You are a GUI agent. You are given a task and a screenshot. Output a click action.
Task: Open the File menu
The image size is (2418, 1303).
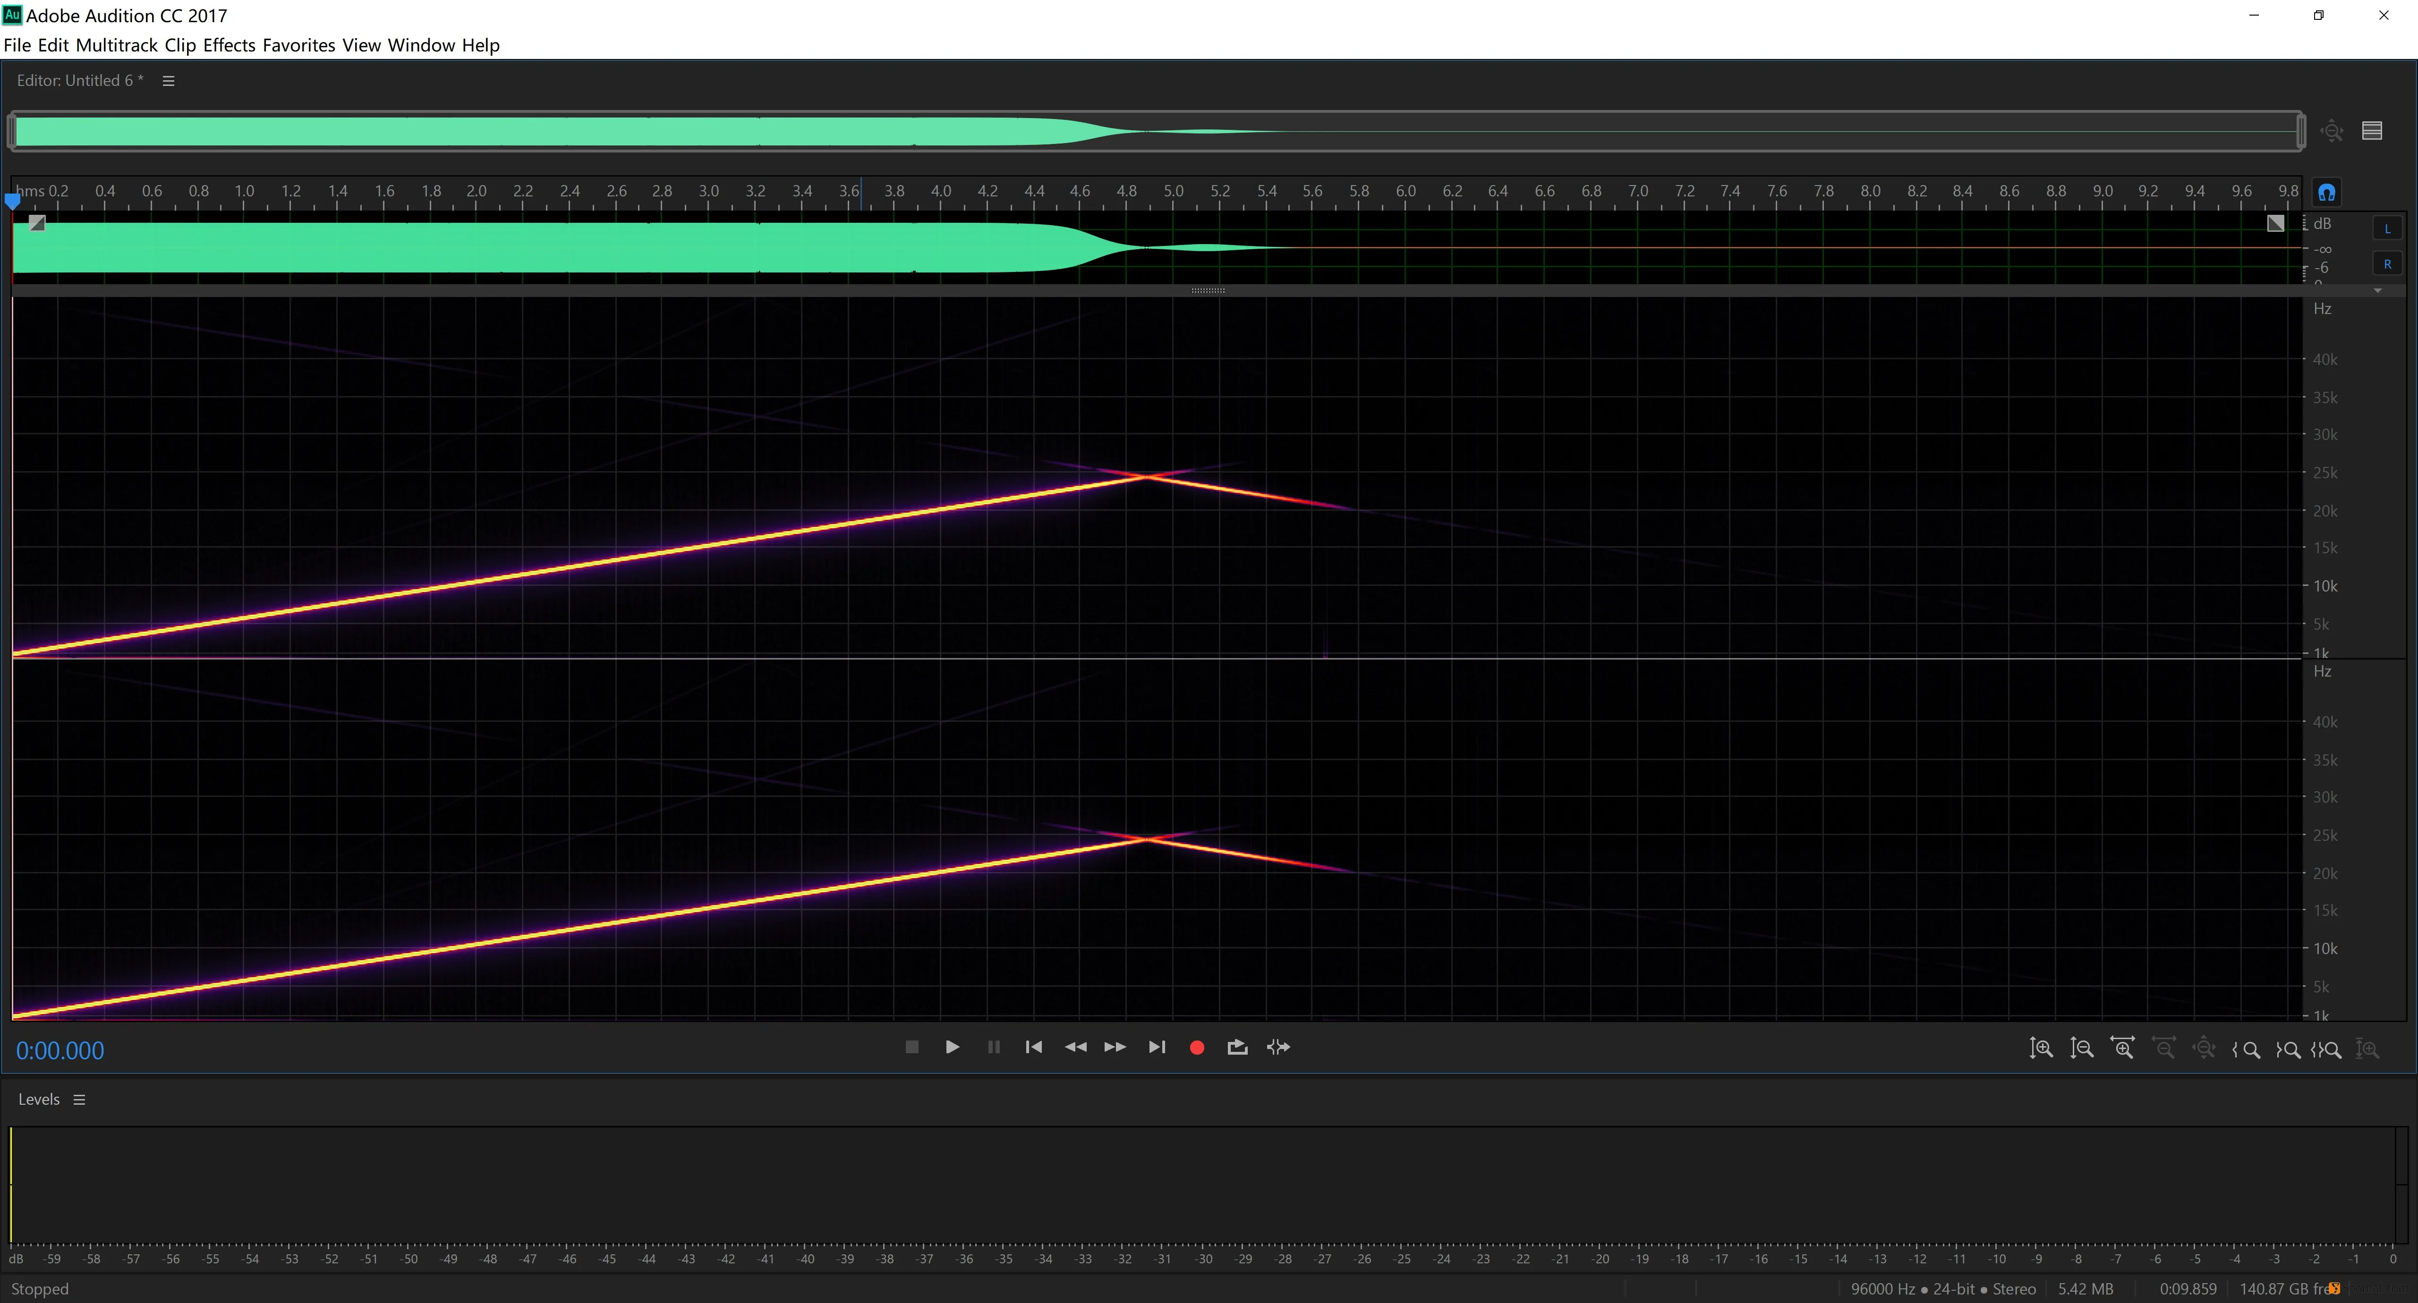pos(17,45)
